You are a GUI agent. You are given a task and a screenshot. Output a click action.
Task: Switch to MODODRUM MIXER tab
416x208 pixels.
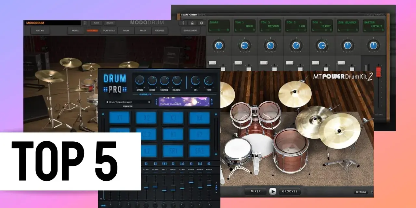tap(143, 31)
